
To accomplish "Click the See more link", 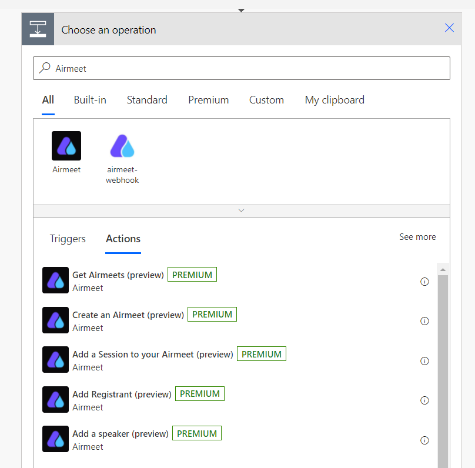I will (417, 236).
